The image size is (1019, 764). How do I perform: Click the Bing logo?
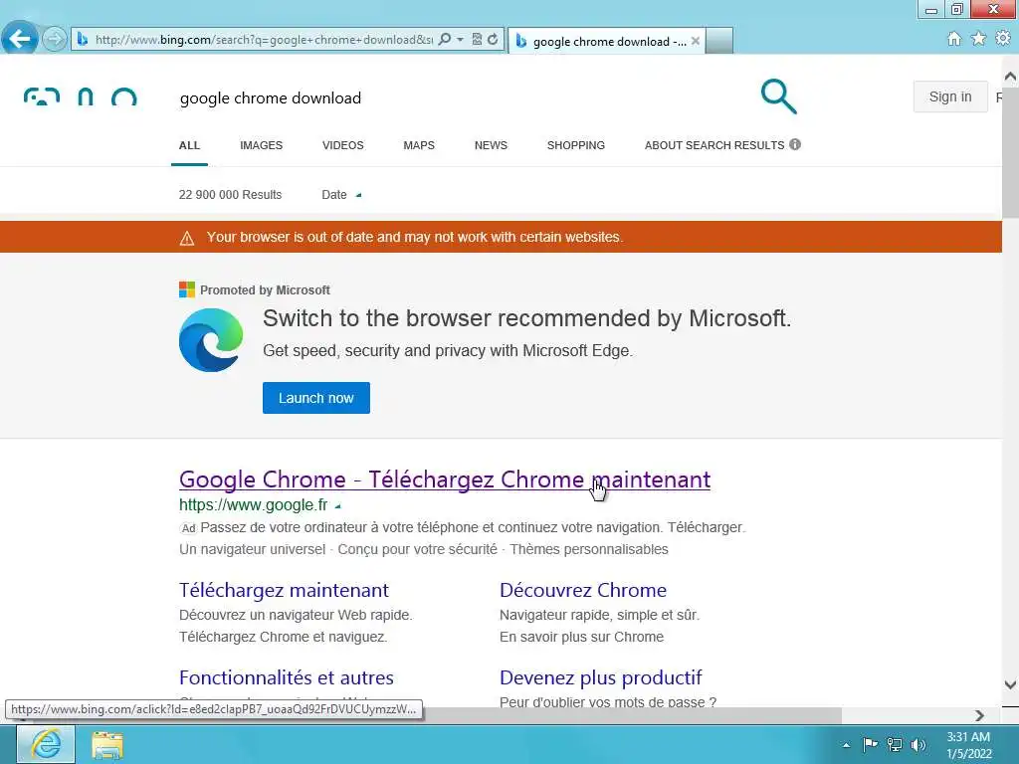pos(80,96)
